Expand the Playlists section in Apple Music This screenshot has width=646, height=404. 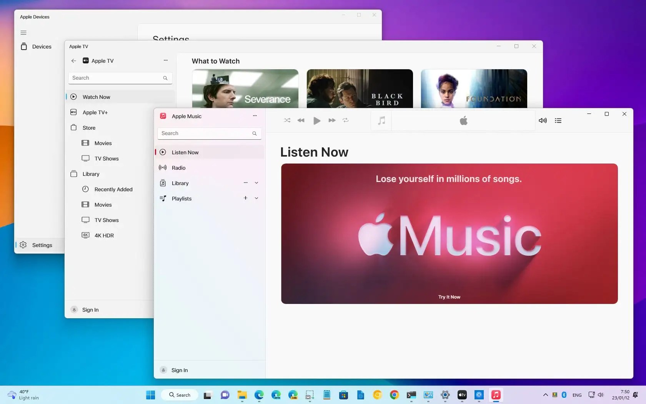[256, 198]
